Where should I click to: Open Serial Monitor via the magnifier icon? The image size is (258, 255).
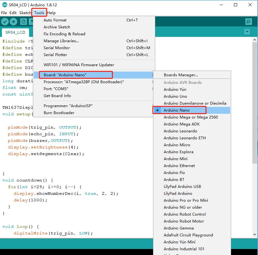249,21
